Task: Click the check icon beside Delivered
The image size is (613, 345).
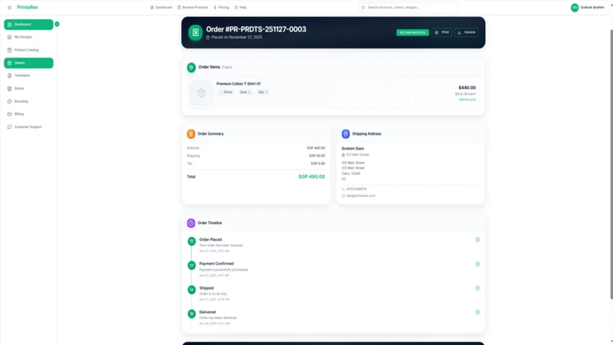Action: tap(477, 312)
